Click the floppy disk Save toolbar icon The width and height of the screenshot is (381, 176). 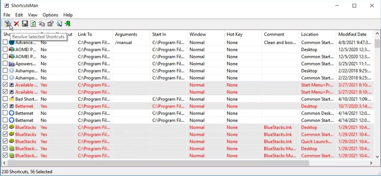tap(25, 24)
